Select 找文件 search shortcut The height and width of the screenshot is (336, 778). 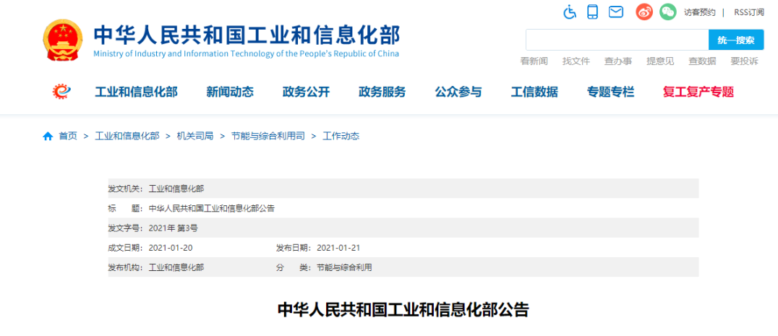pyautogui.click(x=576, y=61)
